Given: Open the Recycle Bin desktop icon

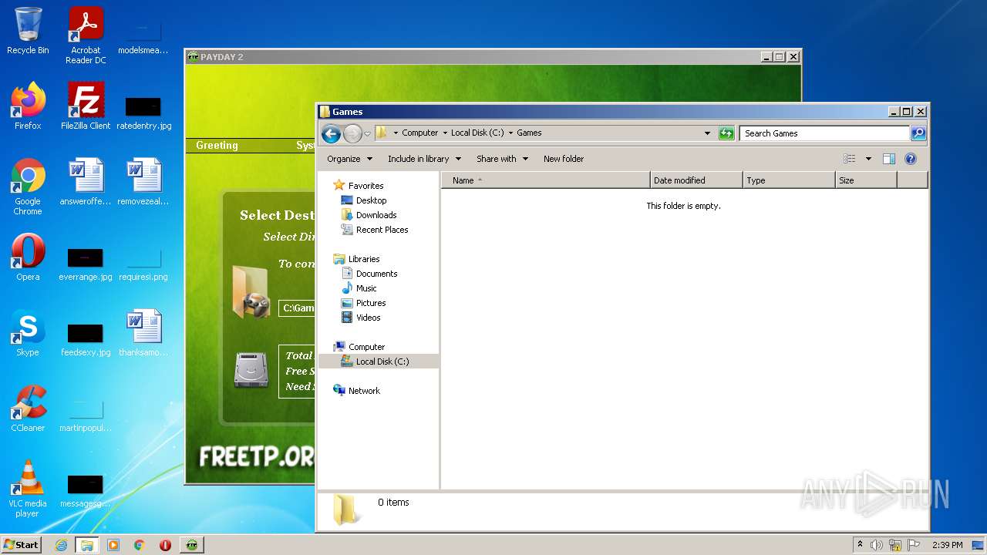Looking at the screenshot, I should [x=28, y=31].
